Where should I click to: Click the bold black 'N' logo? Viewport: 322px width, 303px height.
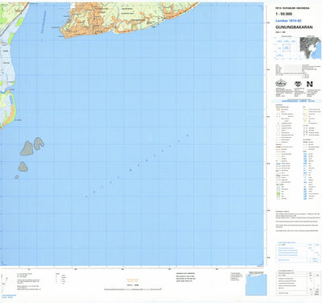(310, 84)
